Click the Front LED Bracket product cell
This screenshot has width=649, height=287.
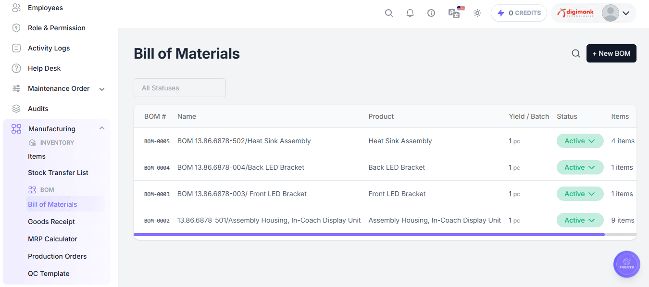tap(397, 194)
